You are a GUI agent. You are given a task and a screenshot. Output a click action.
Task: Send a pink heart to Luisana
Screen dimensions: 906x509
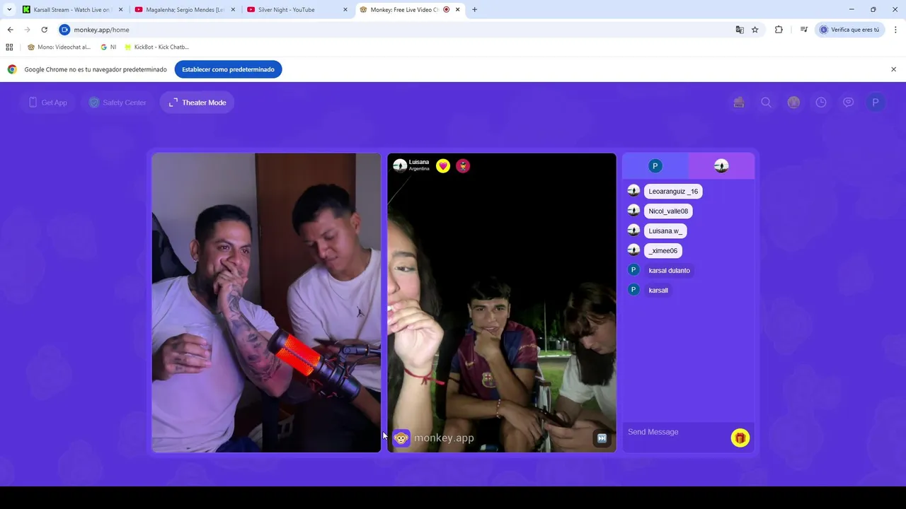coord(443,166)
